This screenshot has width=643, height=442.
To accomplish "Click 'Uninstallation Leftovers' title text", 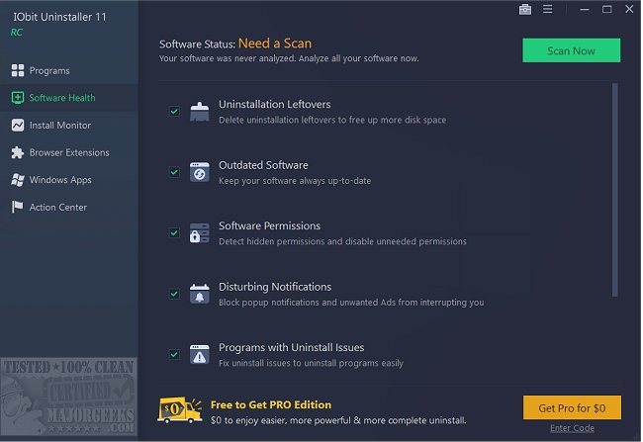I will (275, 105).
